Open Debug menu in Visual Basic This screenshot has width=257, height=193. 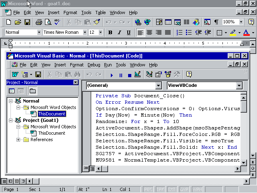point(94,65)
